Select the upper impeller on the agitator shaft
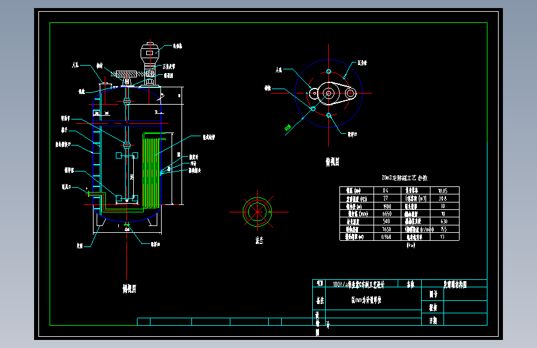Viewport: 537px width, 348px height. click(127, 155)
